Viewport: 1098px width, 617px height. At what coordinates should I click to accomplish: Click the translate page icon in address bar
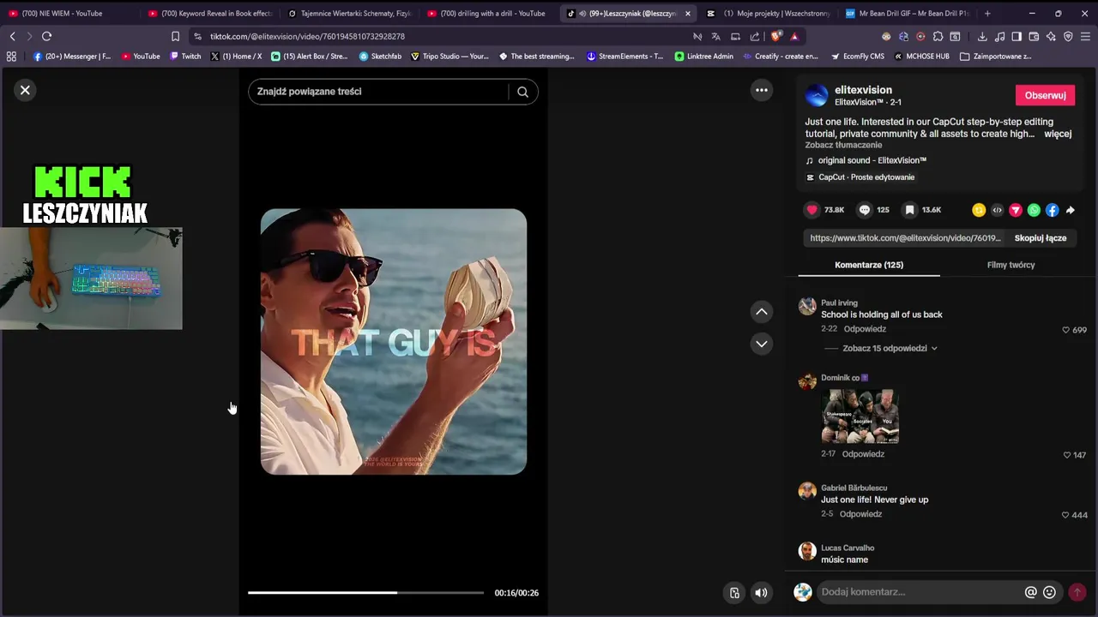click(715, 36)
